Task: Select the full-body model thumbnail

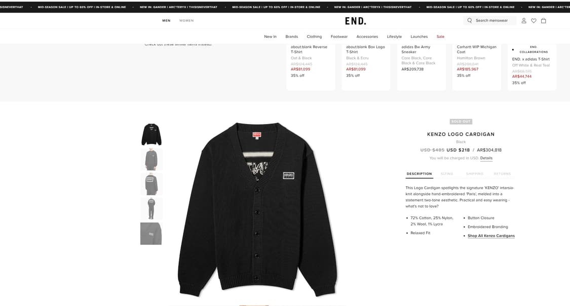Action: pyautogui.click(x=151, y=209)
